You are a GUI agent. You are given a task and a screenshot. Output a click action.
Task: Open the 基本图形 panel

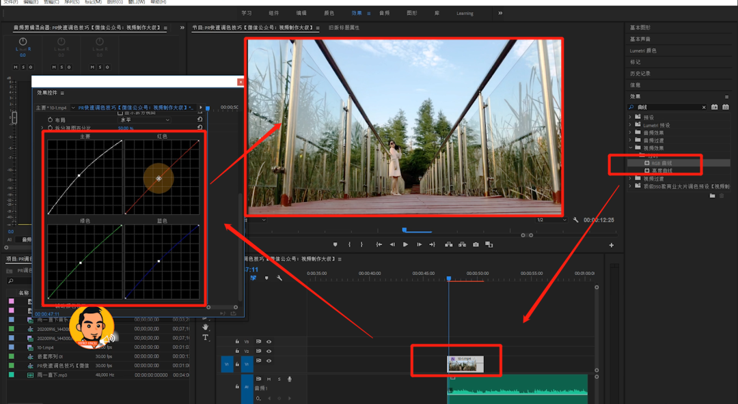coord(640,28)
